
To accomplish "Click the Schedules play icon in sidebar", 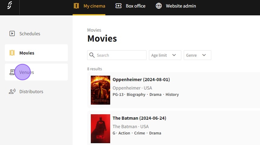I will (12, 34).
